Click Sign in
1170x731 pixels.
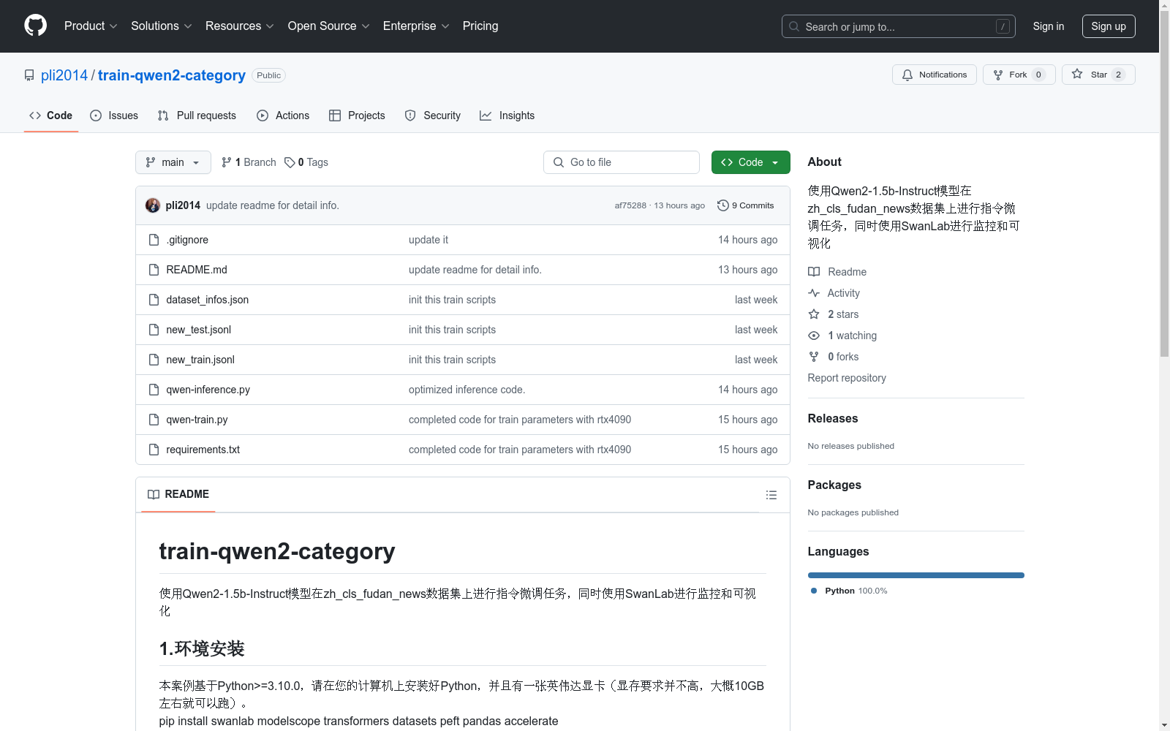1049,26
